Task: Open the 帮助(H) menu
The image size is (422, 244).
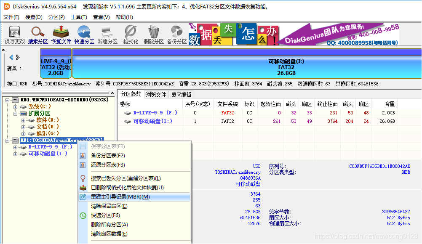Action: (x=124, y=17)
